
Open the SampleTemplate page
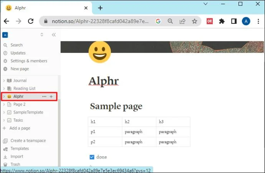28,112
